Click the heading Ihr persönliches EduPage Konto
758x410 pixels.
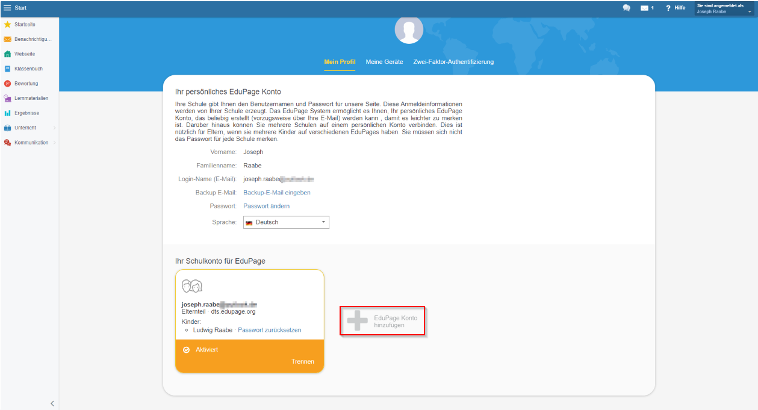228,92
